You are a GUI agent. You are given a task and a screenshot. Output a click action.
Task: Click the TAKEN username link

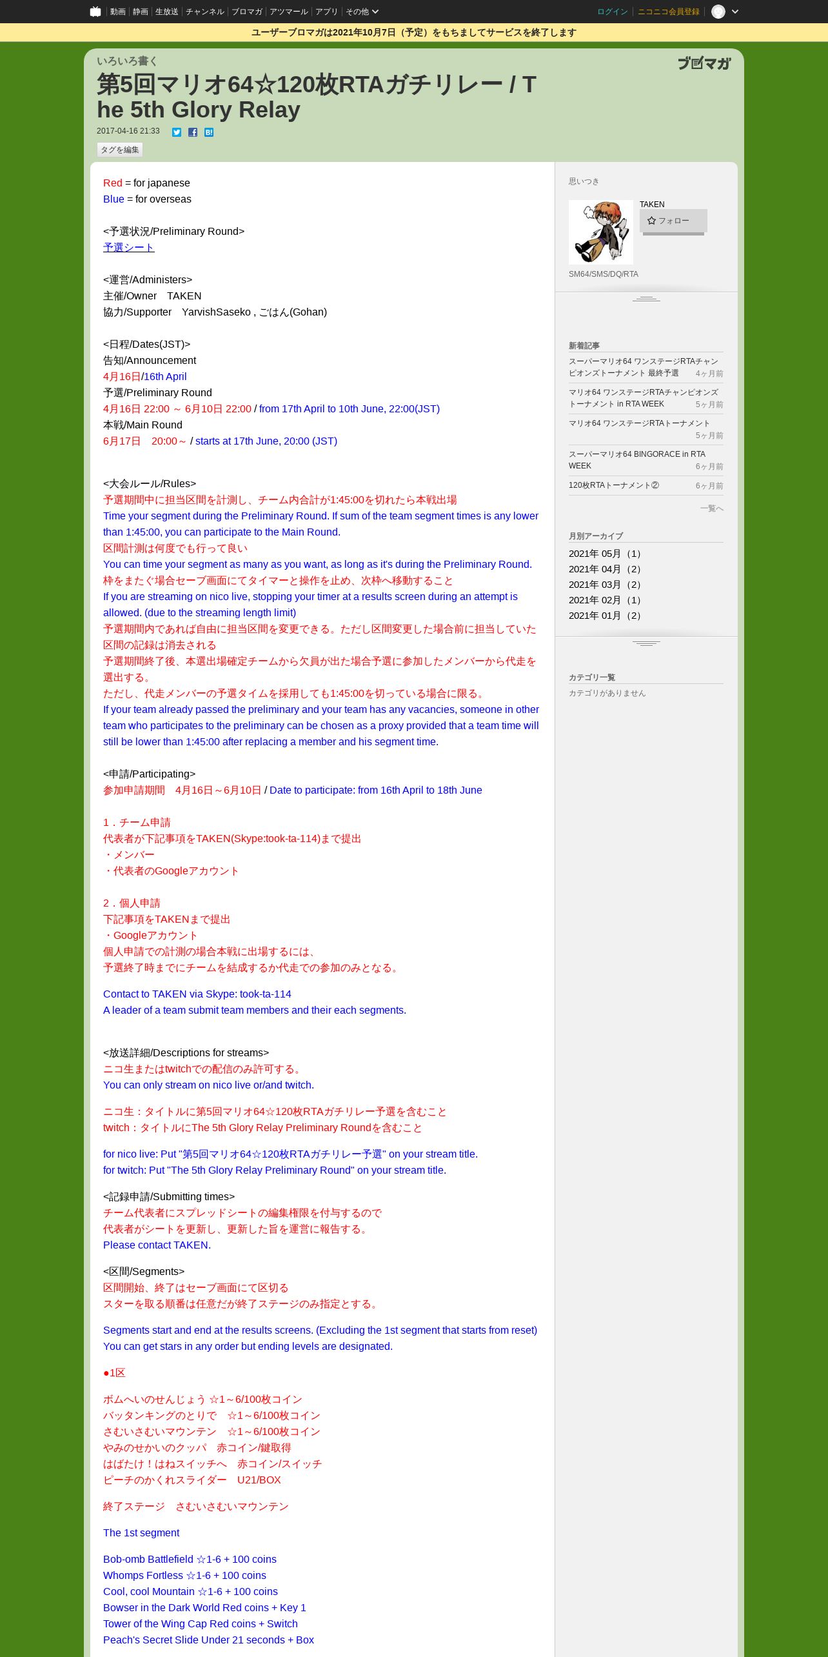click(x=652, y=205)
